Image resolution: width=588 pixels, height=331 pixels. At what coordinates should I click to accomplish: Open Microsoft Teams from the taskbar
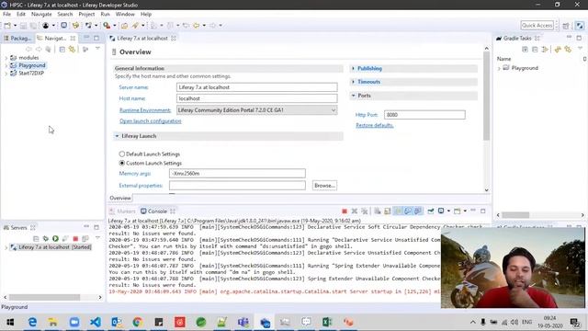click(243, 322)
